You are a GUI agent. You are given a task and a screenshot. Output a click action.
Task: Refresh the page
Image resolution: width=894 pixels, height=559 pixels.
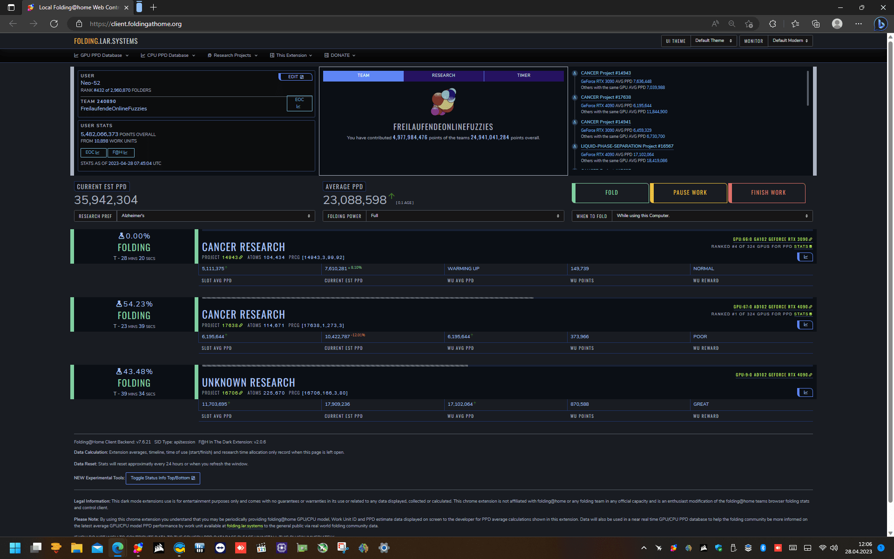coord(54,24)
